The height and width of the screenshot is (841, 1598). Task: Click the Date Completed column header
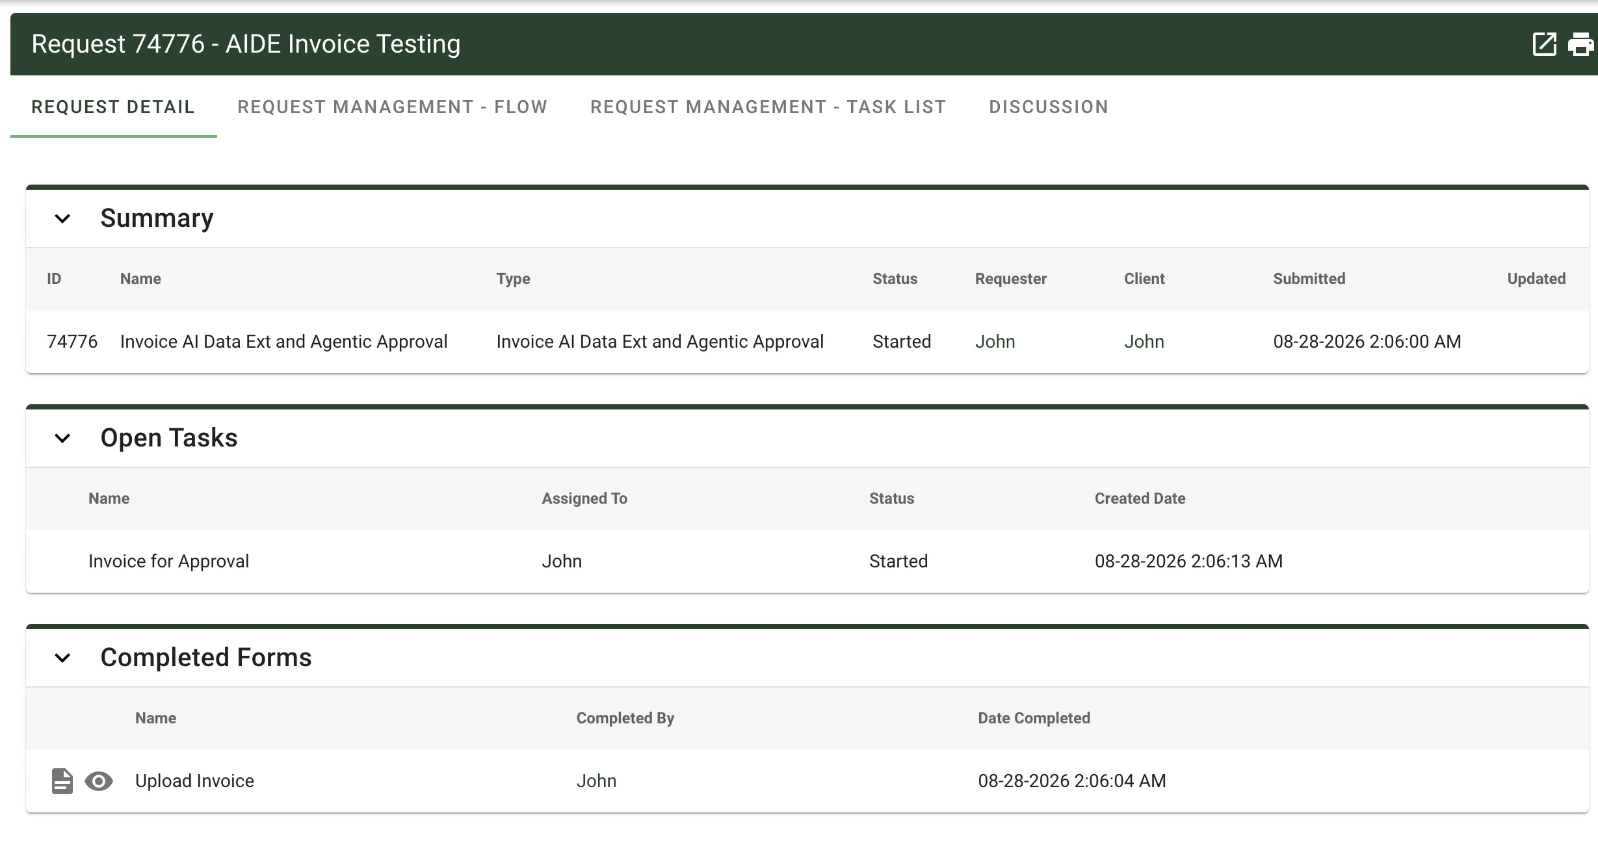coord(1034,718)
